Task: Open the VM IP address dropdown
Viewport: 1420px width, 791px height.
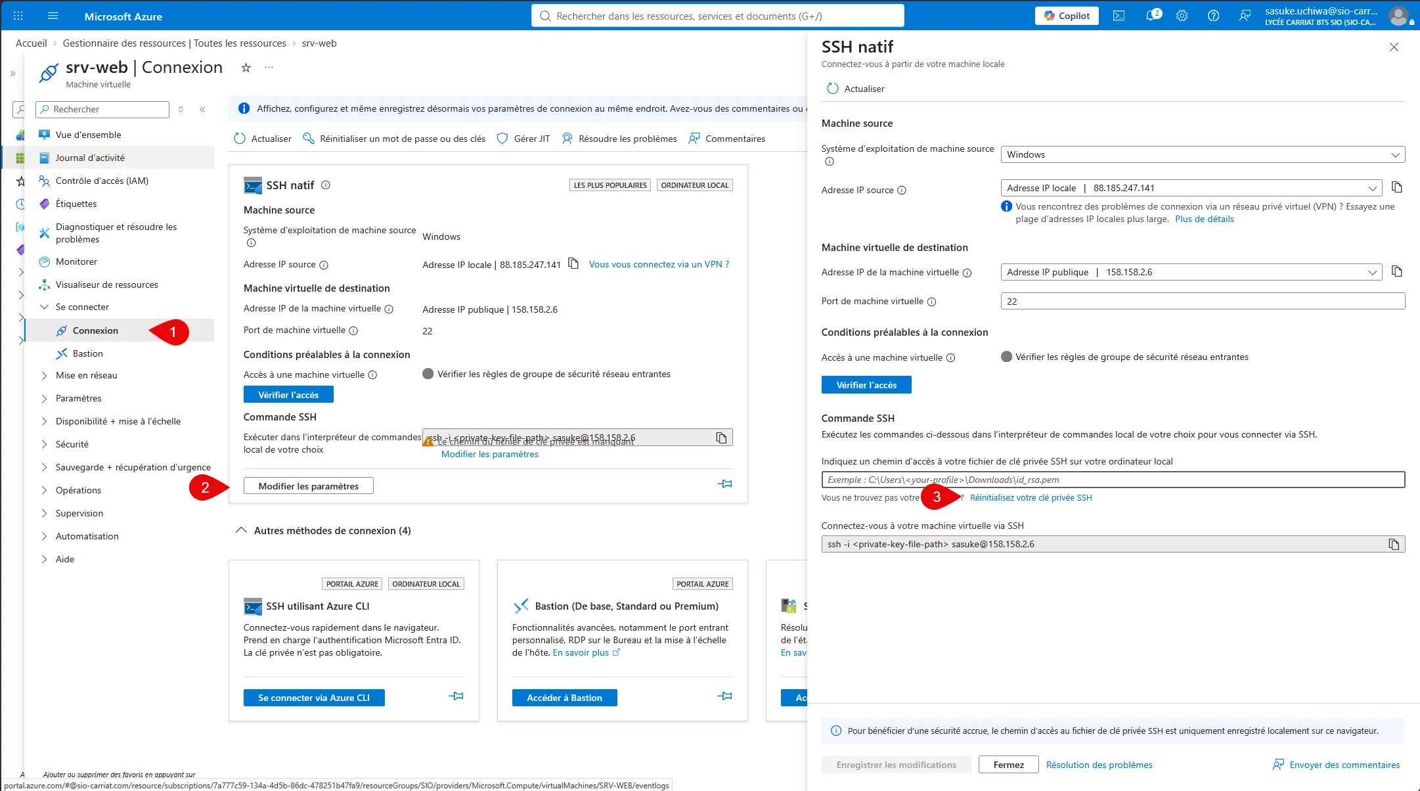Action: [1191, 272]
